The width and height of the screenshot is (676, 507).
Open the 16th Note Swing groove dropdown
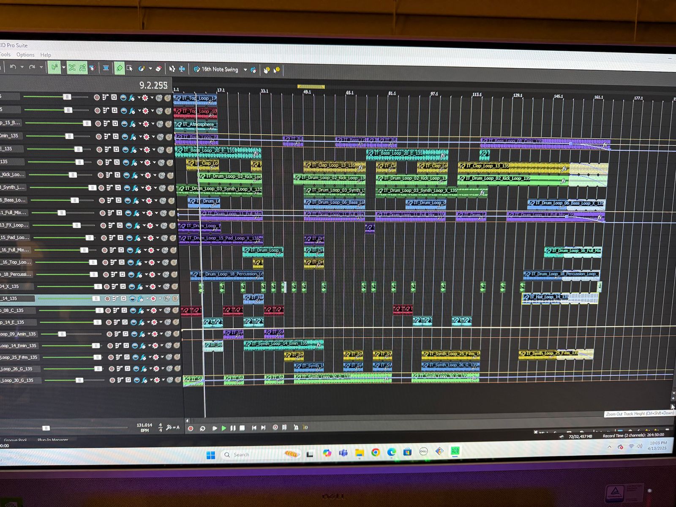click(x=245, y=70)
